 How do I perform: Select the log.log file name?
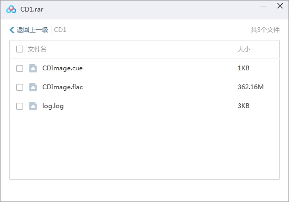53,106
